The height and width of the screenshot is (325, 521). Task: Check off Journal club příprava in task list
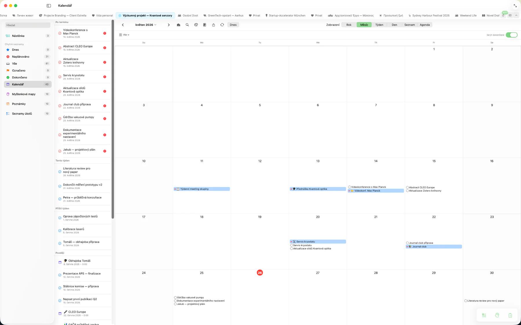tap(60, 106)
